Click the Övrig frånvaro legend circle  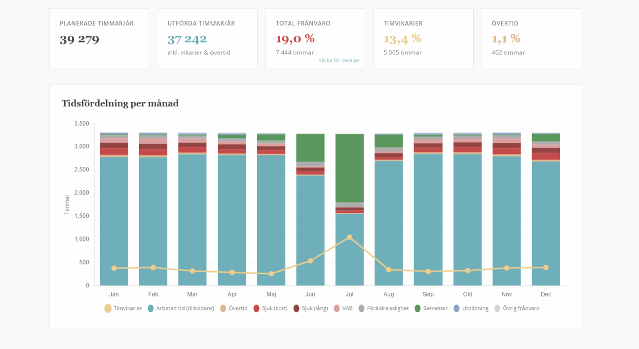(x=497, y=308)
